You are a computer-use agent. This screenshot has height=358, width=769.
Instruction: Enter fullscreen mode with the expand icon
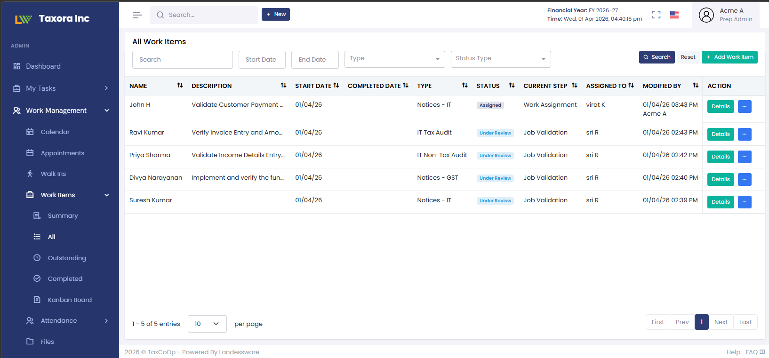[656, 15]
